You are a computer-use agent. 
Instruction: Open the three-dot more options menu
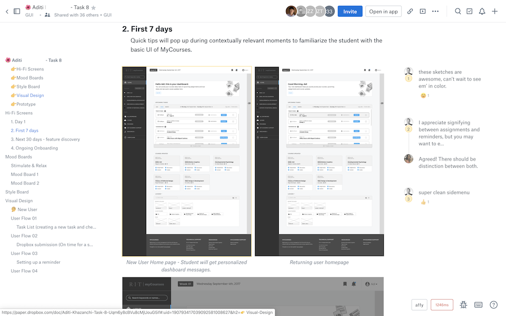pyautogui.click(x=435, y=12)
